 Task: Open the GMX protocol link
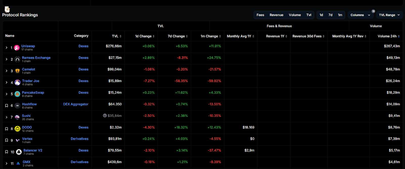[x=27, y=162]
